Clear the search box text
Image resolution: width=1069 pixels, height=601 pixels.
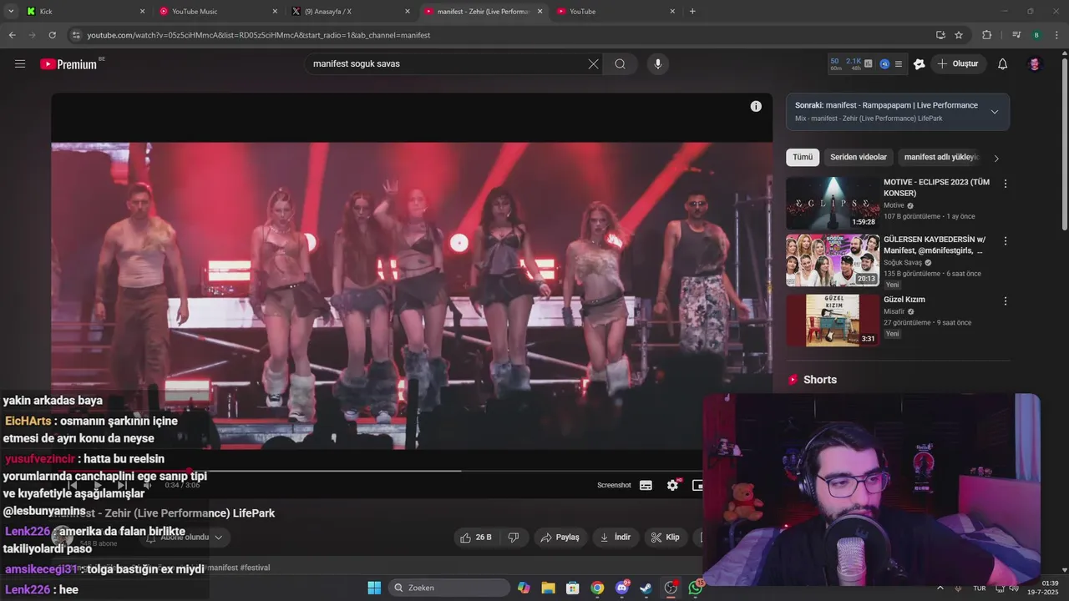point(593,64)
